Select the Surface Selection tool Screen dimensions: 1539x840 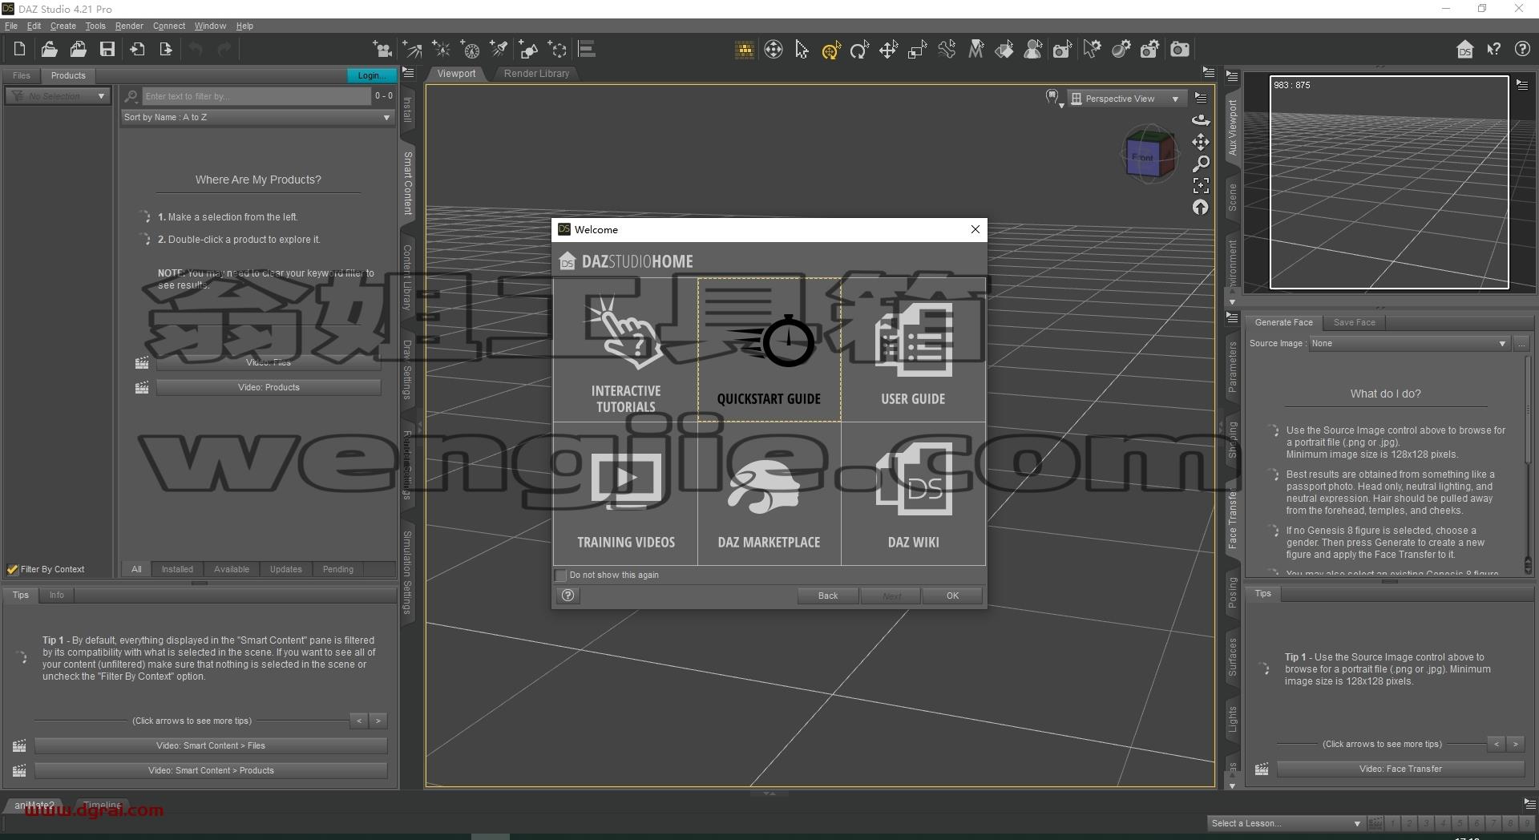tap(1004, 50)
